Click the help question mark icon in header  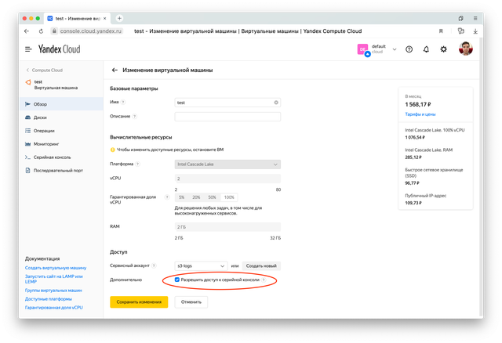point(409,49)
